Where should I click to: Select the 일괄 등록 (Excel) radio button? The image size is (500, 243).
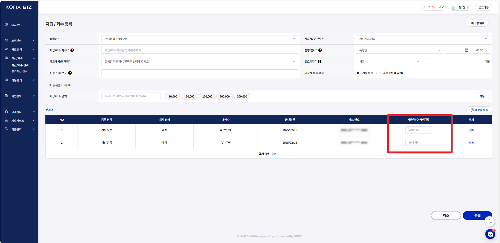click(378, 73)
